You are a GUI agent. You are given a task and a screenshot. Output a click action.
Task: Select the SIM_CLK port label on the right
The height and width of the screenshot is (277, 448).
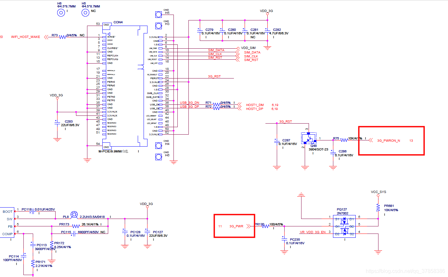click(x=251, y=56)
